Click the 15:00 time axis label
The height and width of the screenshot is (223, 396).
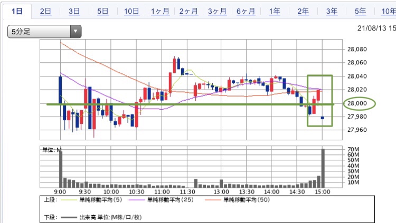coord(323,192)
